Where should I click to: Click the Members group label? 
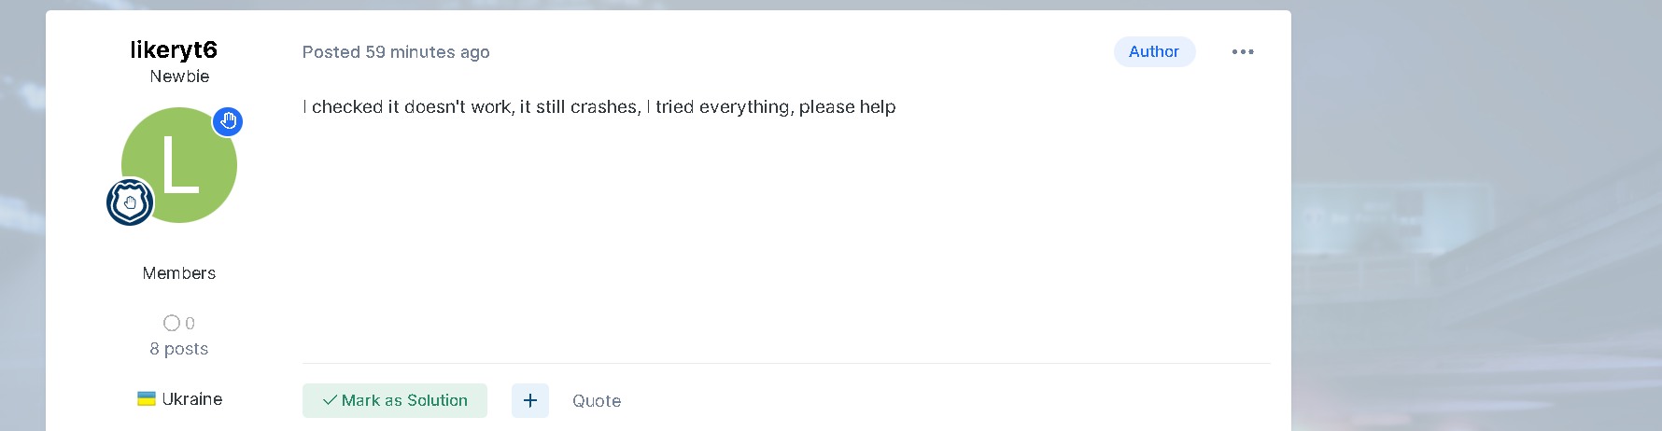click(x=179, y=273)
